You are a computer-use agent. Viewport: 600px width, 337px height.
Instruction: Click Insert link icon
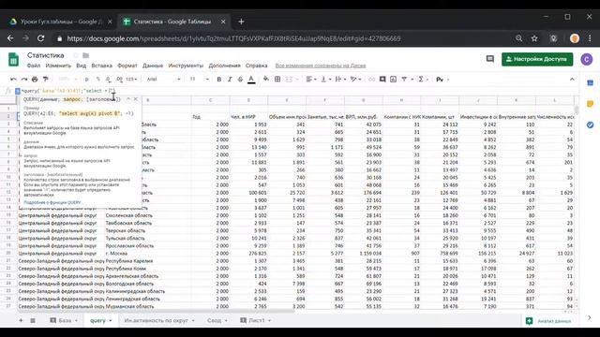371,79
